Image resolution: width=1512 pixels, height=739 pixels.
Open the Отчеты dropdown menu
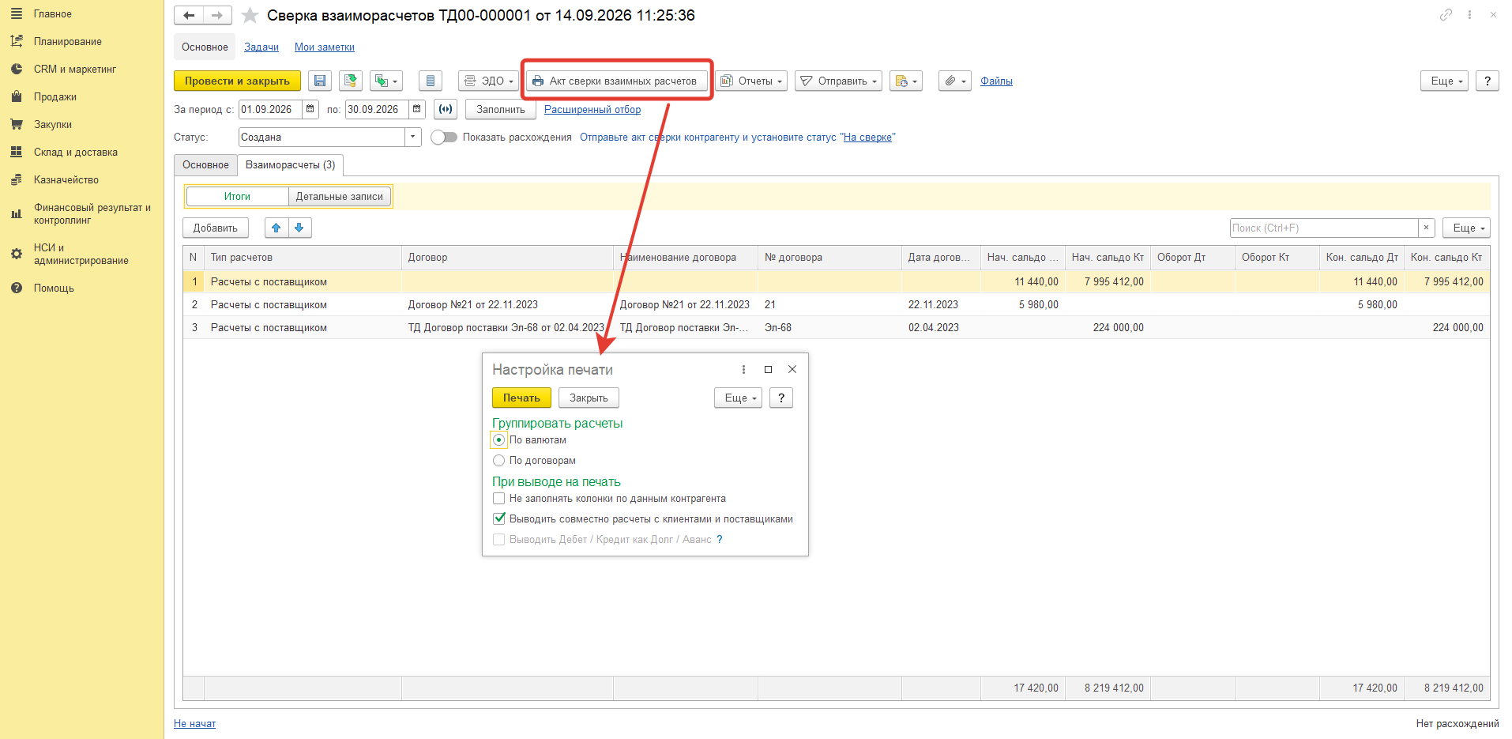(751, 81)
